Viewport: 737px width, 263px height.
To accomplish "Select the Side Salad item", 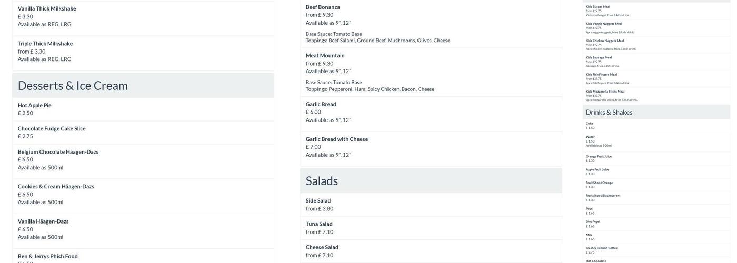I will coord(318,201).
